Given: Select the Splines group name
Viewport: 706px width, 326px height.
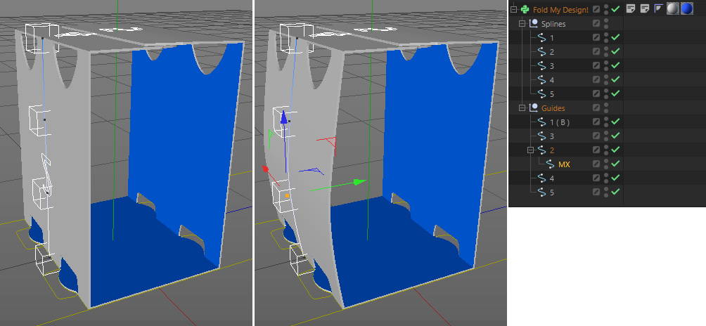Looking at the screenshot, I should pyautogui.click(x=553, y=23).
